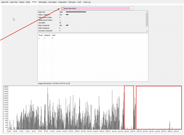The image size is (184, 135).
Task: Open the player selection dropdown arrow
Action: [132, 8]
